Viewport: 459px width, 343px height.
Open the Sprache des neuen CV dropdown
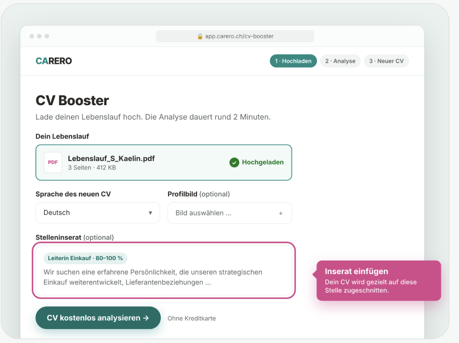(98, 212)
